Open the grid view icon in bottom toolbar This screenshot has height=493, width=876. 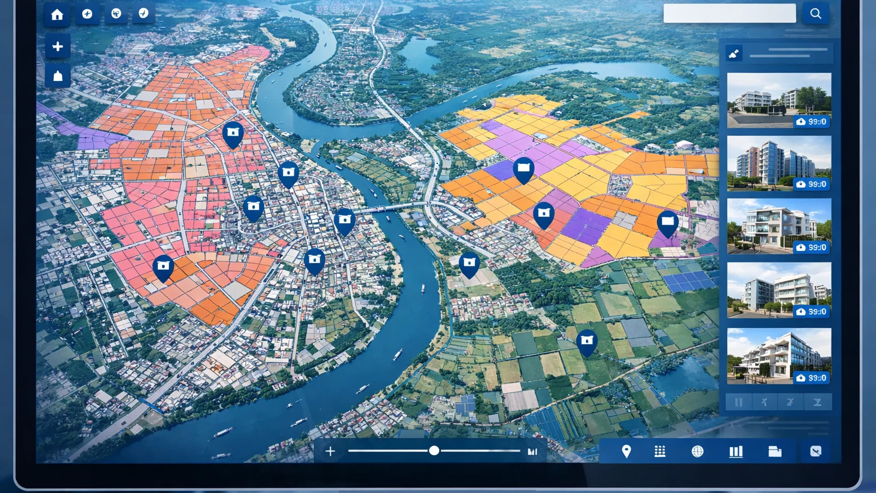[660, 451]
